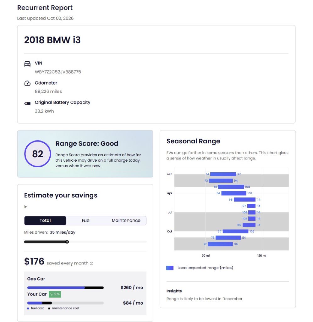Click the range bar labeled 95 to 114
The image size is (313, 322).
click(x=245, y=200)
